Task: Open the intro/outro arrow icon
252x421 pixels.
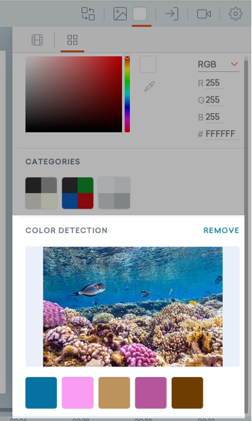Action: tap(171, 14)
